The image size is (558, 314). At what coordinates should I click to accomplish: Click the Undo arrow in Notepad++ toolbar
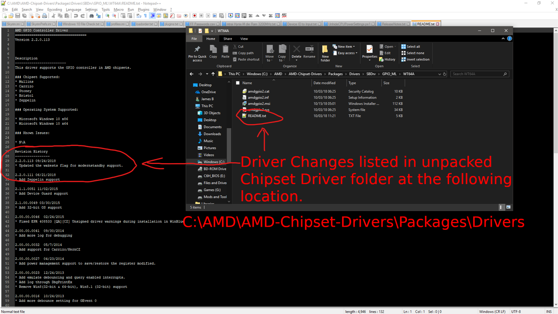tap(75, 16)
